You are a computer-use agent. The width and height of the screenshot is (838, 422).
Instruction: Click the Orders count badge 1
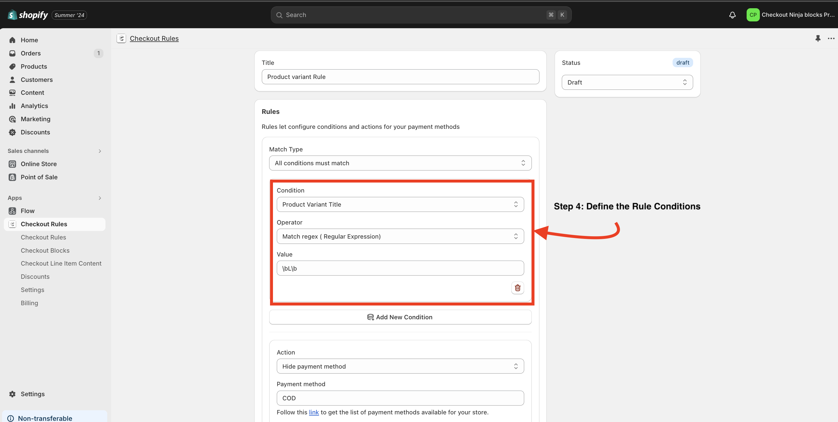point(98,53)
